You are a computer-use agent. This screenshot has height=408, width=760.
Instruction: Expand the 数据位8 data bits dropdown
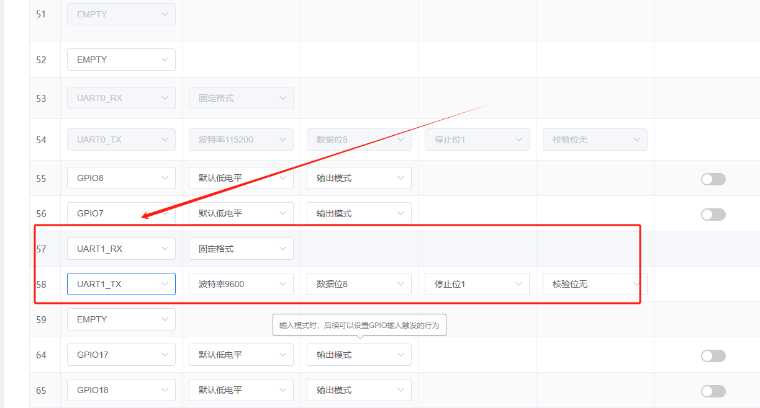pos(359,283)
